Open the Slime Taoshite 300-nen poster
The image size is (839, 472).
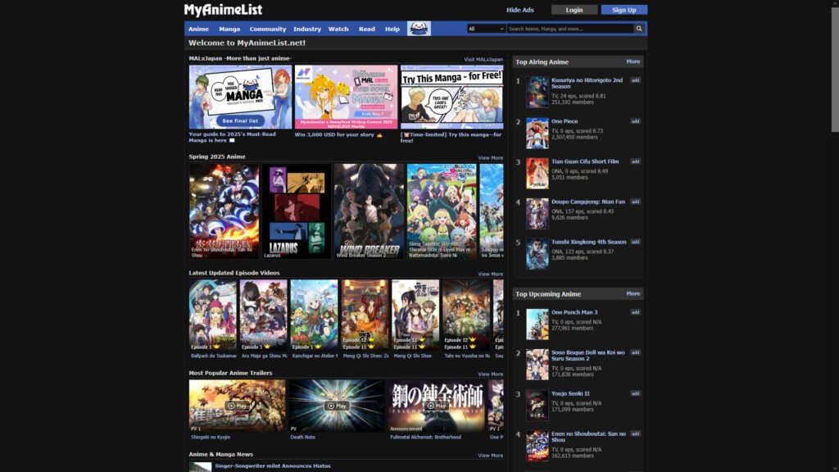(x=442, y=211)
